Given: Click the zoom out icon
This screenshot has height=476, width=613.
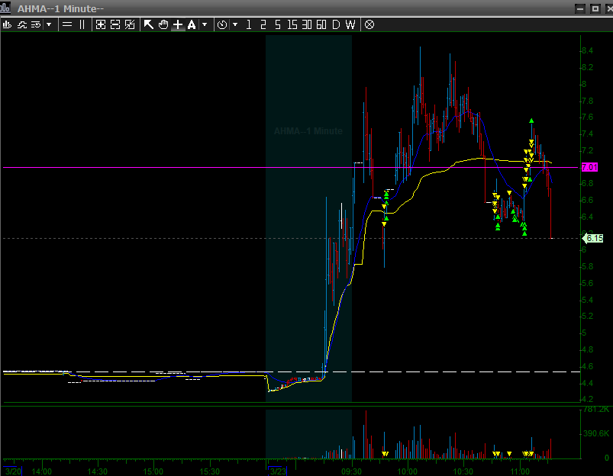Looking at the screenshot, I should tap(115, 24).
